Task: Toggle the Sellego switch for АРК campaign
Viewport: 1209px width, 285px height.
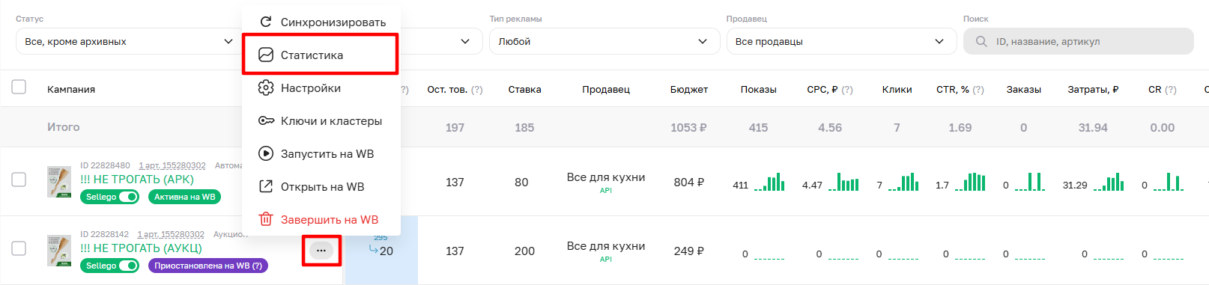Action: pos(129,197)
